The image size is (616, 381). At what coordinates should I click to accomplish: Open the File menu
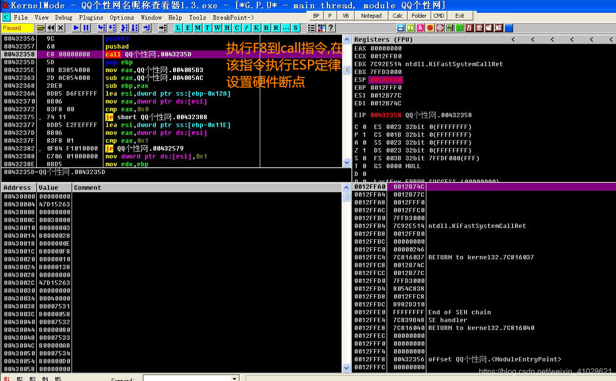(21, 17)
